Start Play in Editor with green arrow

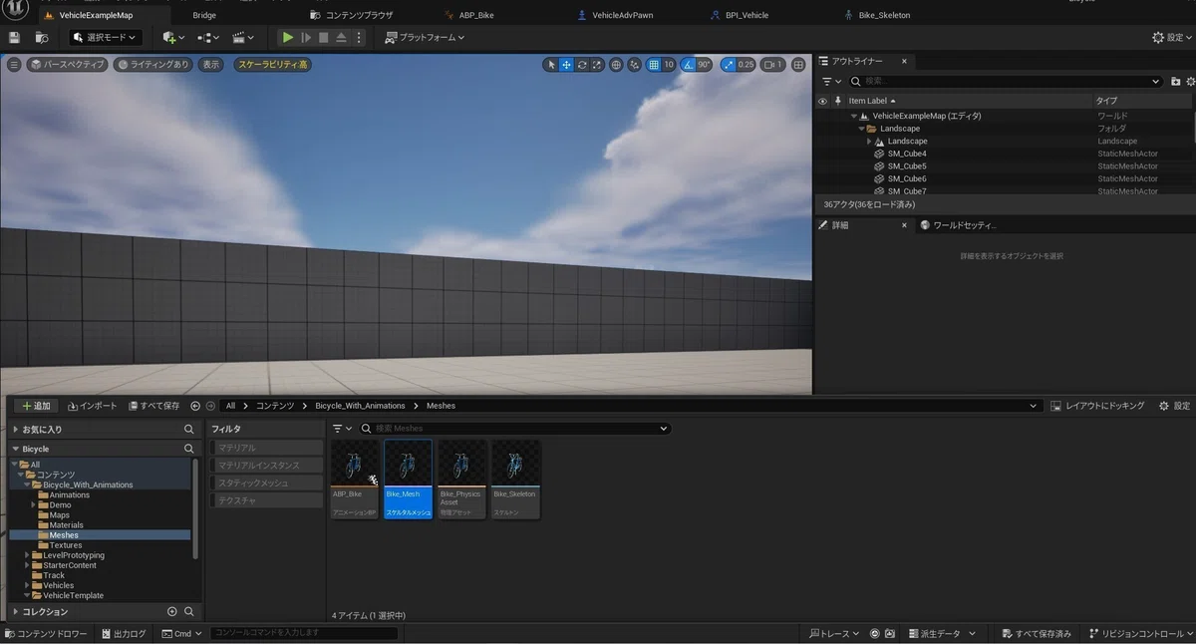pyautogui.click(x=288, y=38)
